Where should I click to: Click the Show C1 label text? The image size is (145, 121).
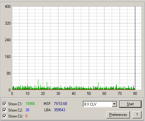pos(15,104)
